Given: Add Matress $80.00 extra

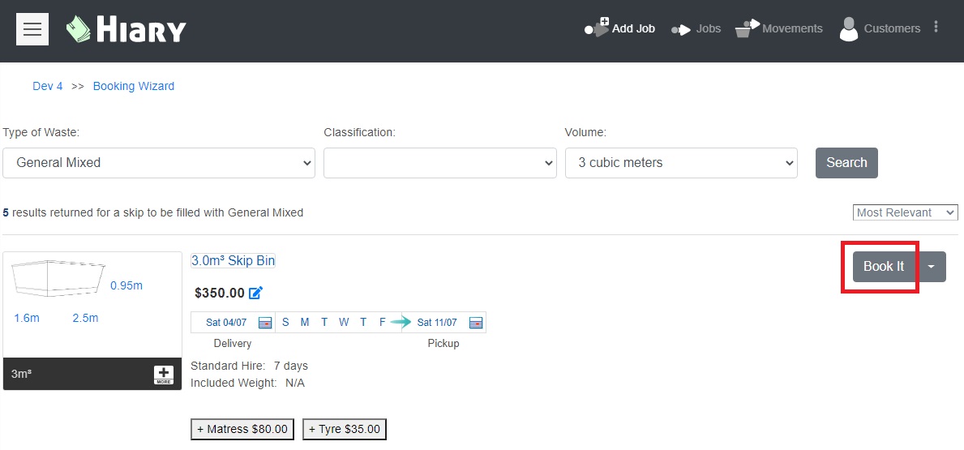Looking at the screenshot, I should coord(242,429).
